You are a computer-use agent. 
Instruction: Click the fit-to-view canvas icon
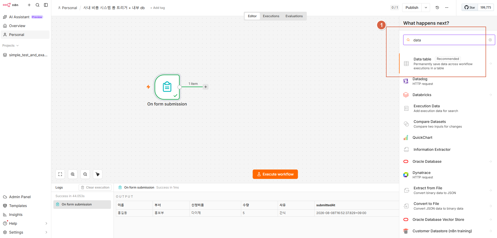pyautogui.click(x=60, y=174)
